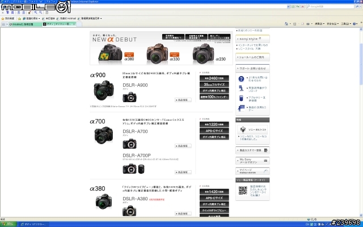Open the search provider dropdown arrow

click(x=360, y=6)
